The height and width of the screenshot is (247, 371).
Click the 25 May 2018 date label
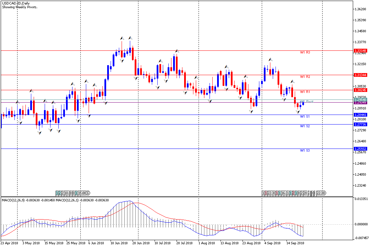76,243
